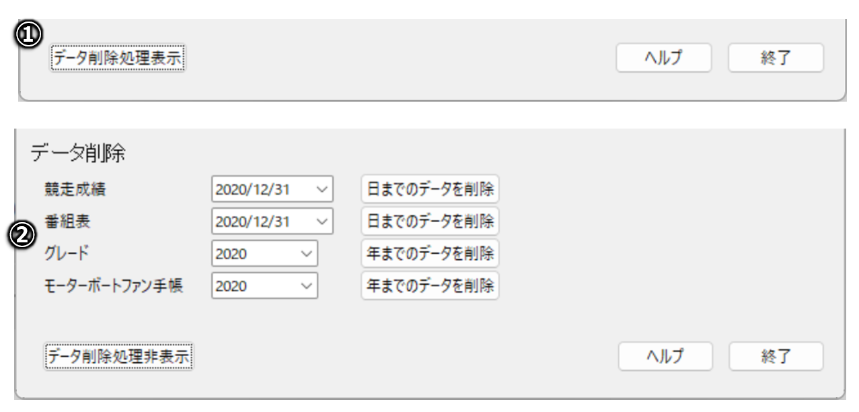Click ヘルプ beside the データ削除処理表示 button

click(663, 58)
